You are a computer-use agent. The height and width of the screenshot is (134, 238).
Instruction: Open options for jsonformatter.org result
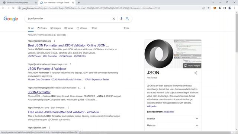click(x=55, y=41)
